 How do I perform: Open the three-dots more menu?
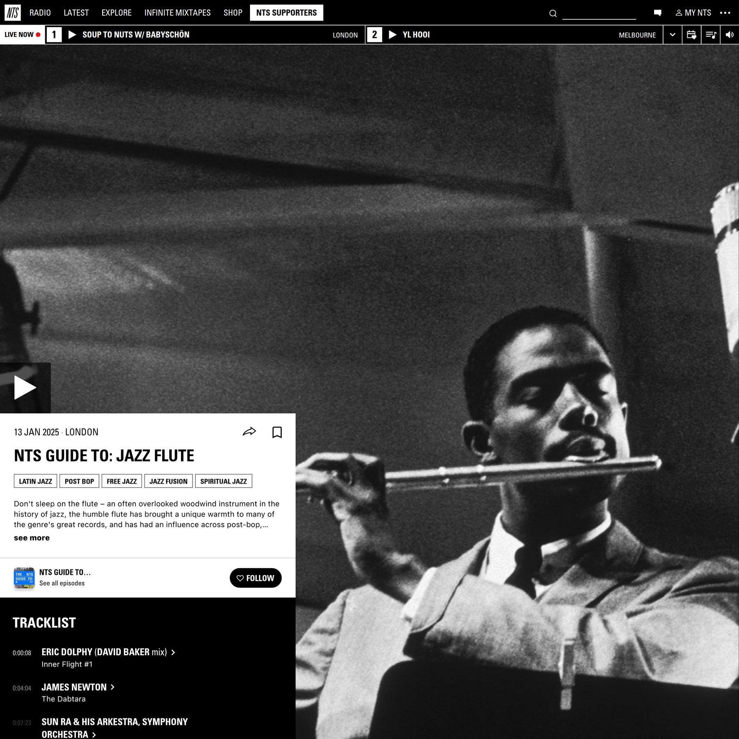[x=725, y=13]
